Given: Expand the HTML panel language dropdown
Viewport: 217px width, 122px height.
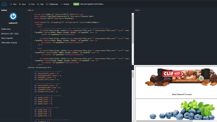Looking at the screenshot, I should [30, 10].
